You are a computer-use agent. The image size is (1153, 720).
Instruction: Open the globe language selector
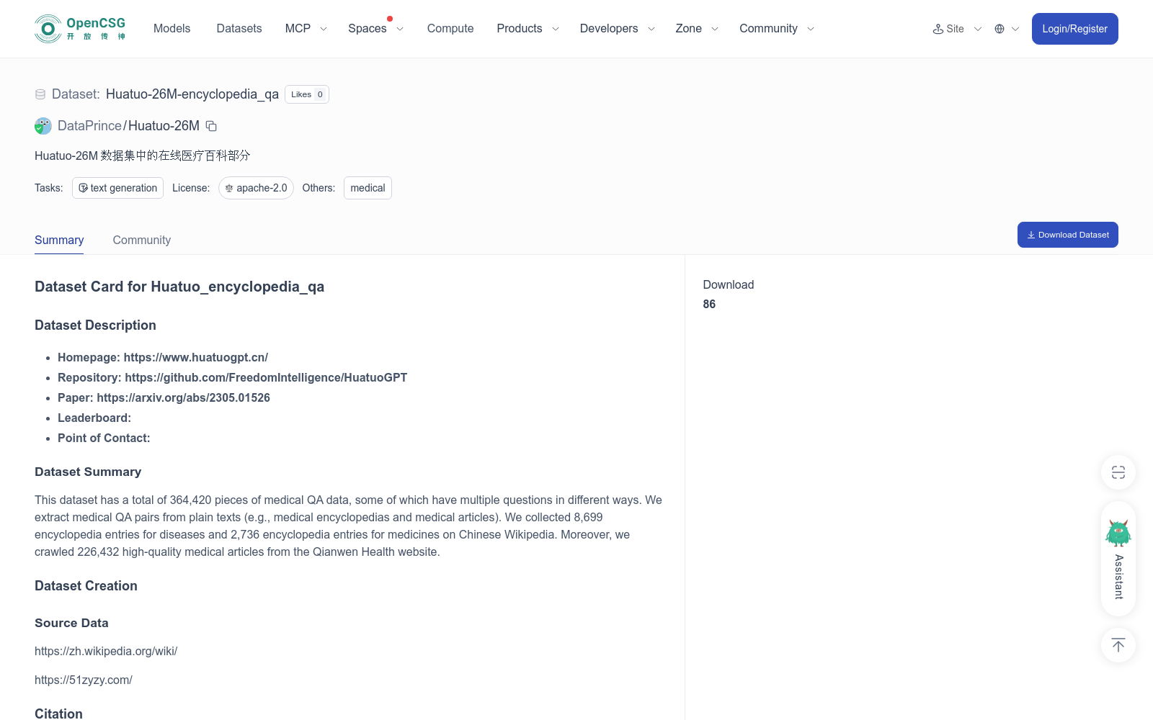click(x=1007, y=29)
